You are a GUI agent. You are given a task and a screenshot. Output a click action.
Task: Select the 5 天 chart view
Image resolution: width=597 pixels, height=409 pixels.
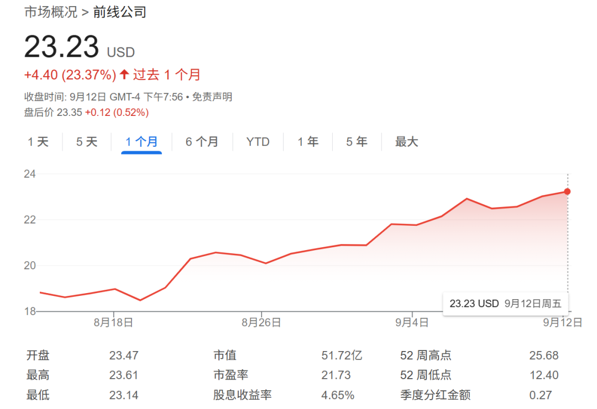[86, 142]
